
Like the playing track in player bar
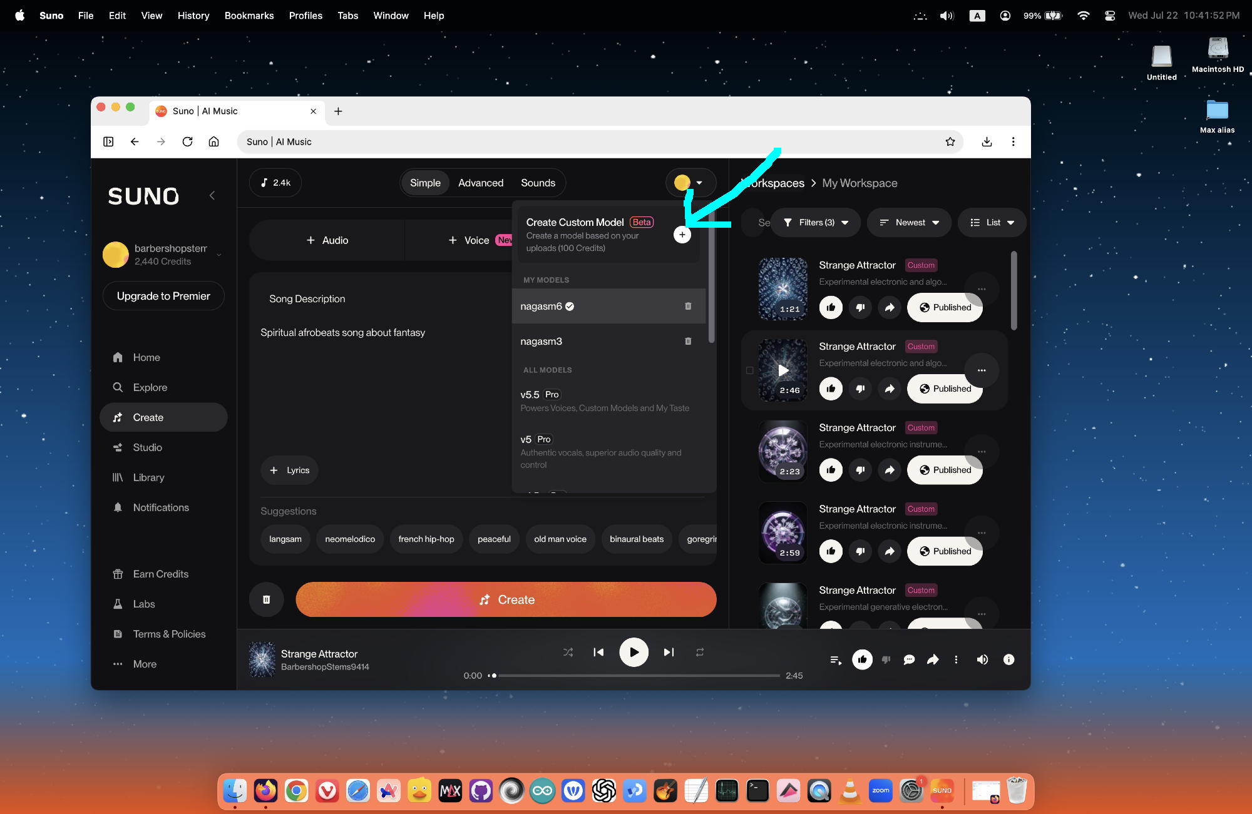[x=862, y=659]
